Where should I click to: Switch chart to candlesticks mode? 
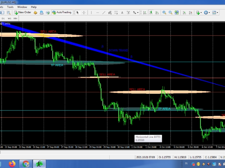pyautogui.click(x=150, y=13)
